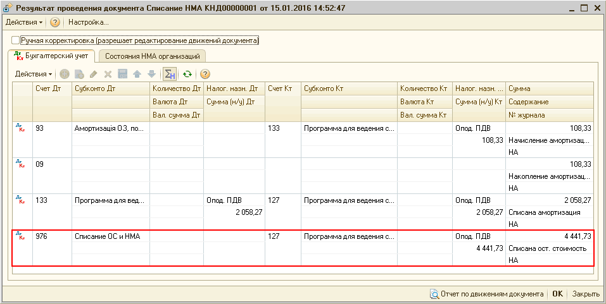Click the move up arrow icon

click(137, 74)
